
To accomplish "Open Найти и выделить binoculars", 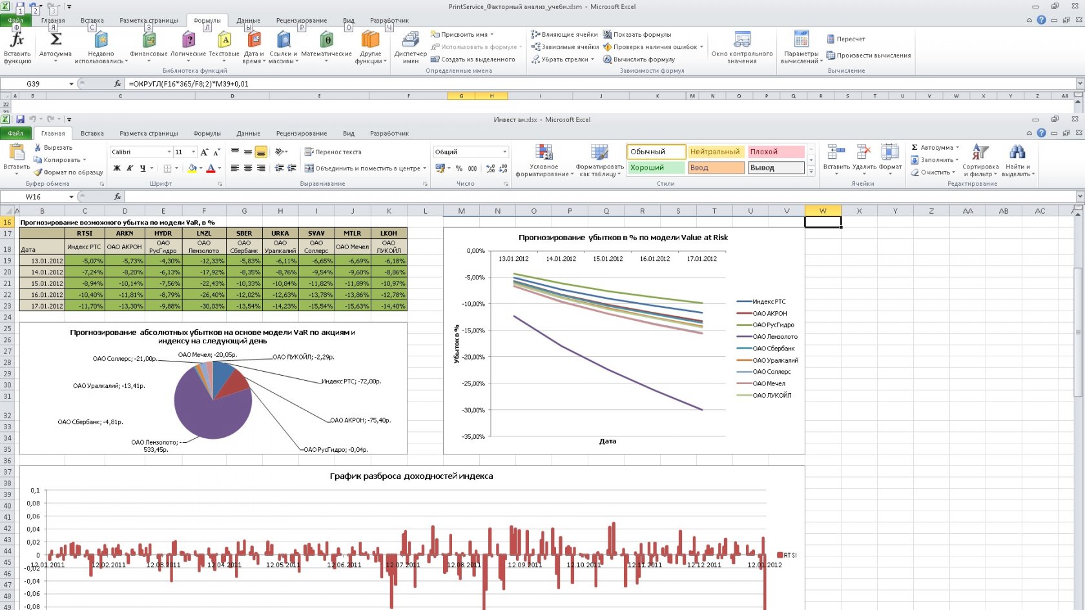I will pyautogui.click(x=1018, y=161).
